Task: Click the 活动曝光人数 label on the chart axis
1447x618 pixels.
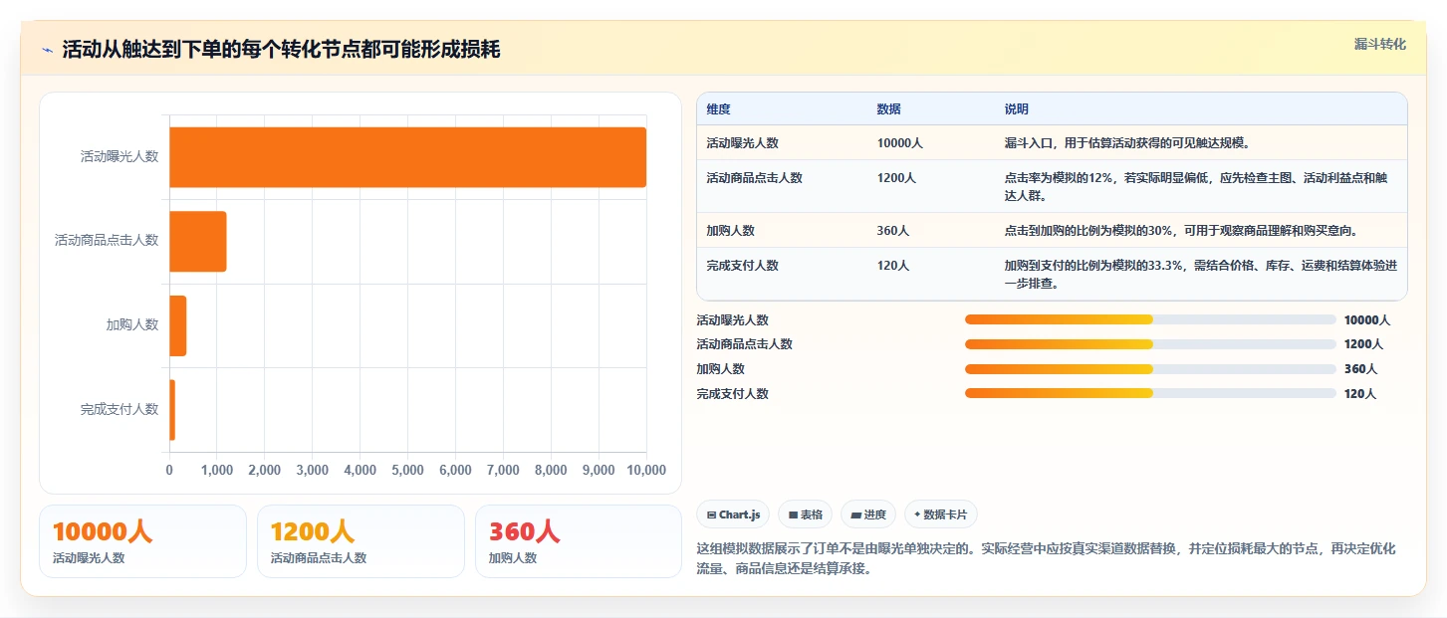Action: [120, 156]
